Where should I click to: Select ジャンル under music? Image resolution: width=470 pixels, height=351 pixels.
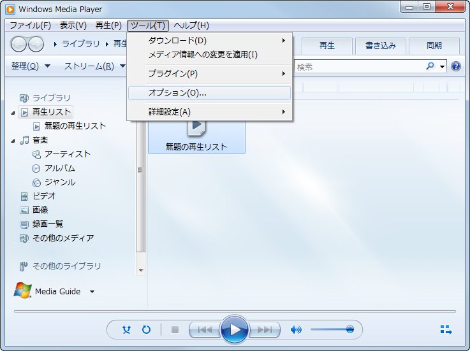pos(60,182)
